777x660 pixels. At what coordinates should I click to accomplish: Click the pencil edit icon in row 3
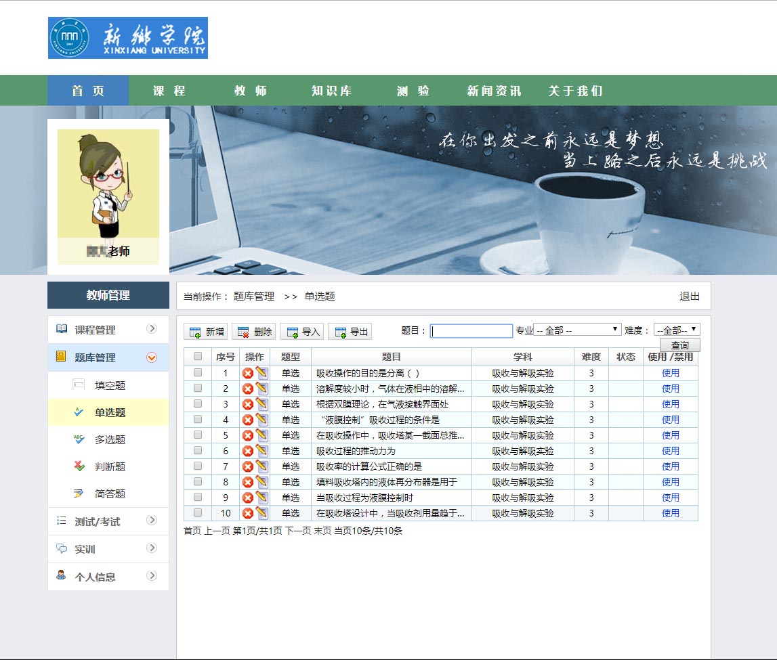tap(261, 404)
